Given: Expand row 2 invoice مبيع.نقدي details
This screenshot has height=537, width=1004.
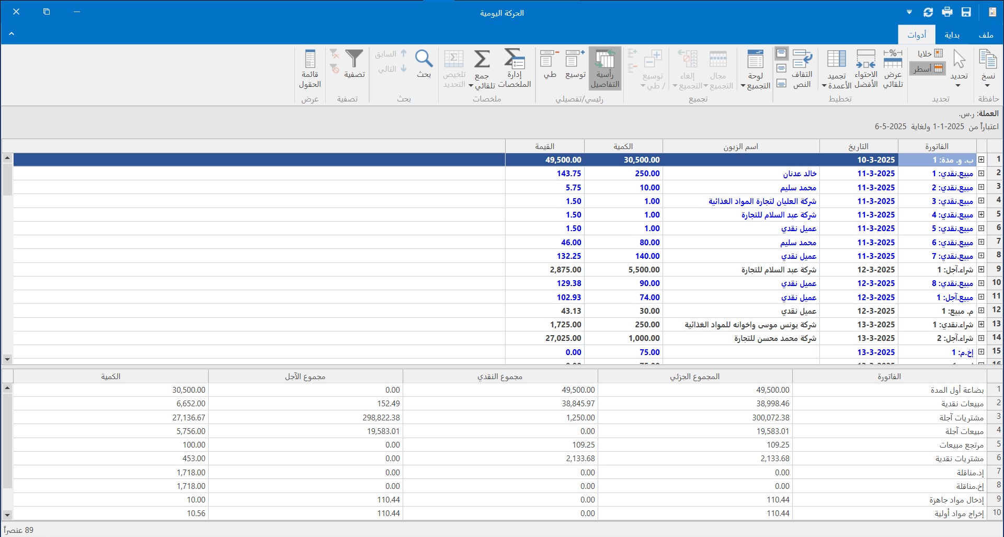Looking at the screenshot, I should coord(982,174).
